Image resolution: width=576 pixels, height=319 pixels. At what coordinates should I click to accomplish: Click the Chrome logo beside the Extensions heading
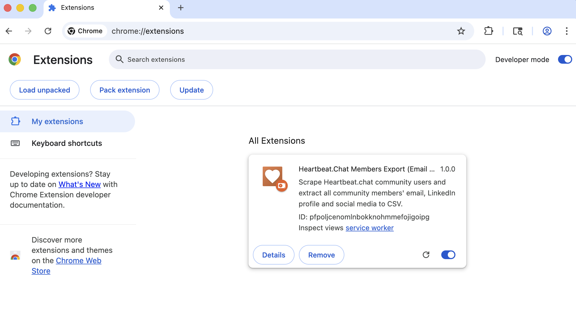tap(15, 59)
